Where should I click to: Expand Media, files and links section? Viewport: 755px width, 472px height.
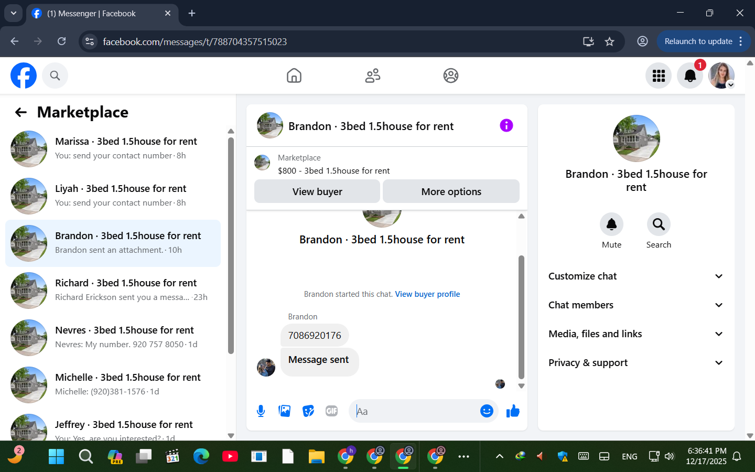tap(636, 334)
